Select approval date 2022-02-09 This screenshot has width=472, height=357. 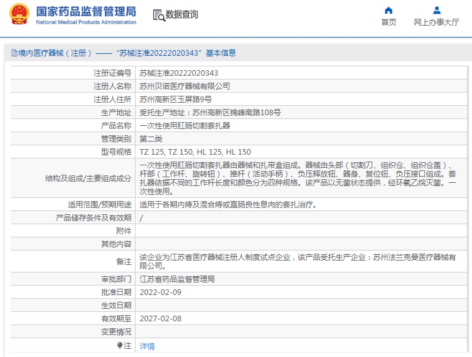coord(161,292)
